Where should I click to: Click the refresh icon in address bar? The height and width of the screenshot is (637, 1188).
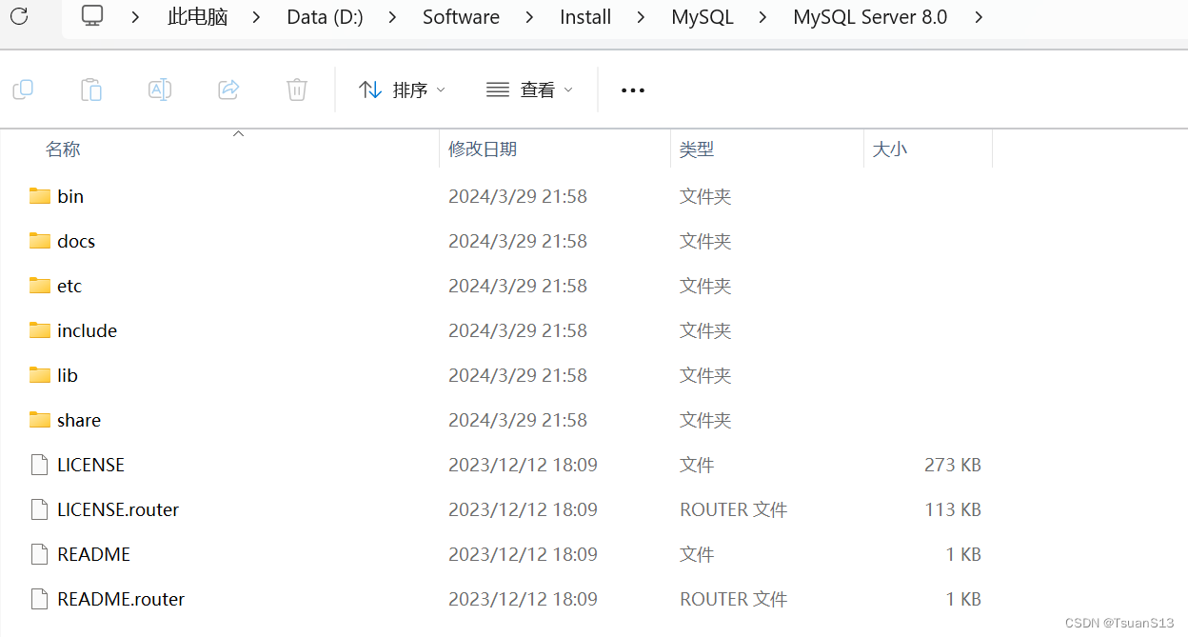tap(19, 16)
